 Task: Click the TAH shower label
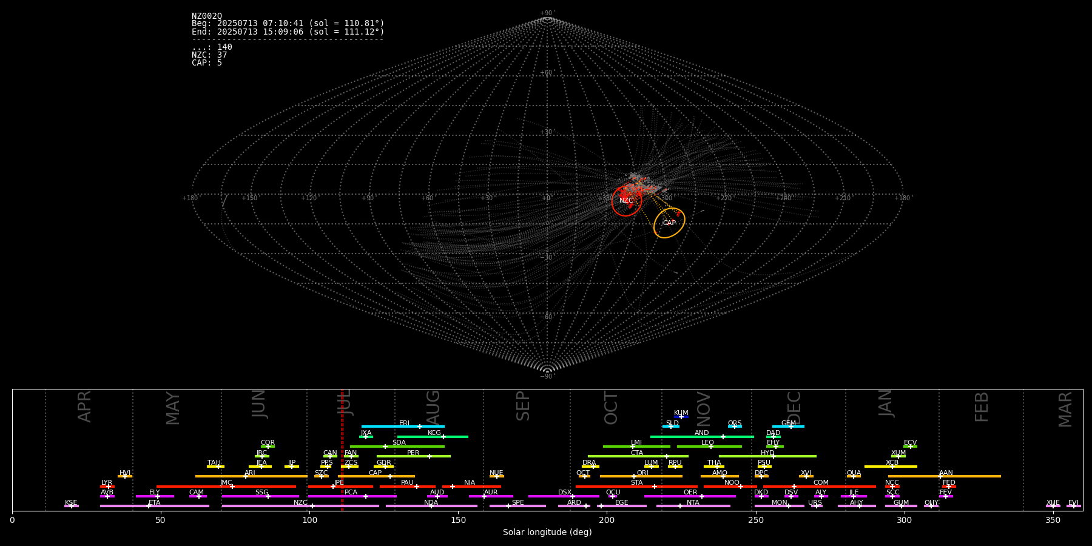pyautogui.click(x=214, y=462)
